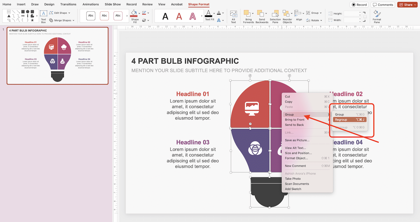Toggle the lock aspect ratio checkbox
The height and width of the screenshot is (222, 420).
click(365, 17)
